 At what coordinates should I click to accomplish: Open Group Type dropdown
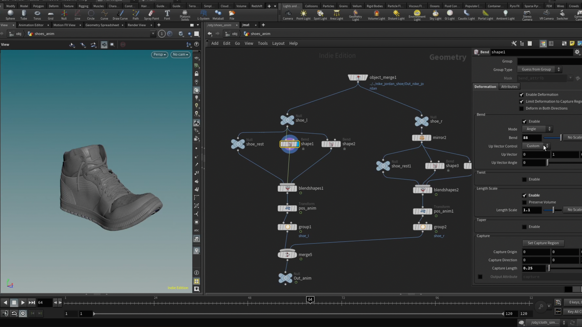pos(539,70)
